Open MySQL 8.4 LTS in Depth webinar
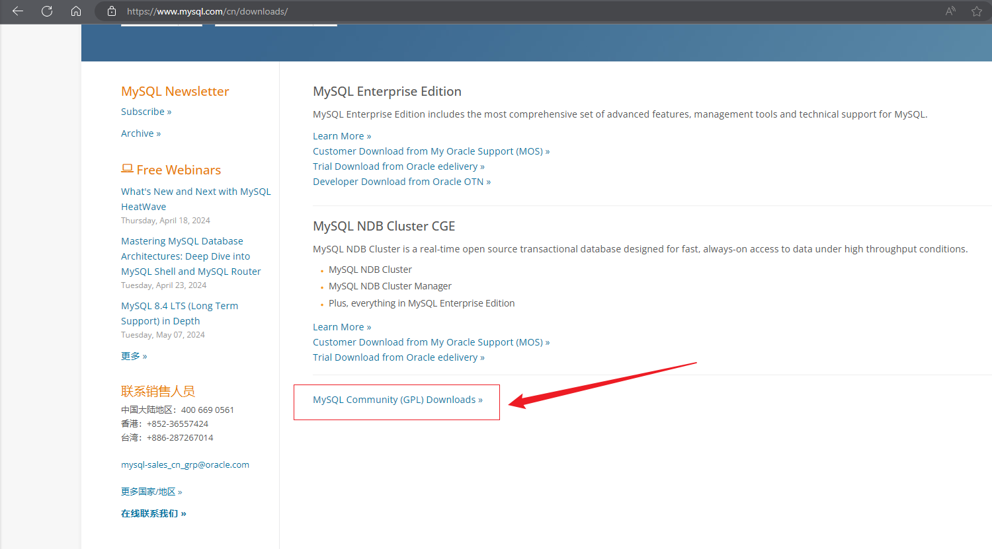This screenshot has width=992, height=549. point(180,313)
